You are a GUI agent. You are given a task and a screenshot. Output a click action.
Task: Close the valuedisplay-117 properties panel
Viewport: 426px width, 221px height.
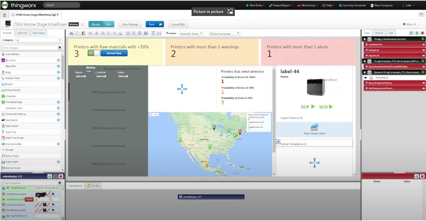[x=61, y=176]
